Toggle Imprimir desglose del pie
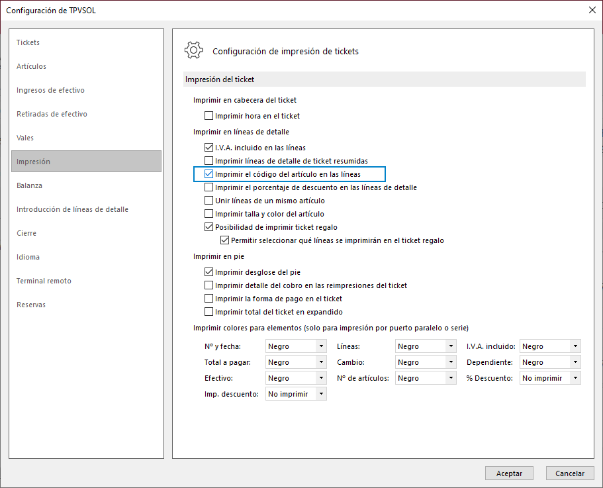The image size is (603, 488). click(209, 272)
